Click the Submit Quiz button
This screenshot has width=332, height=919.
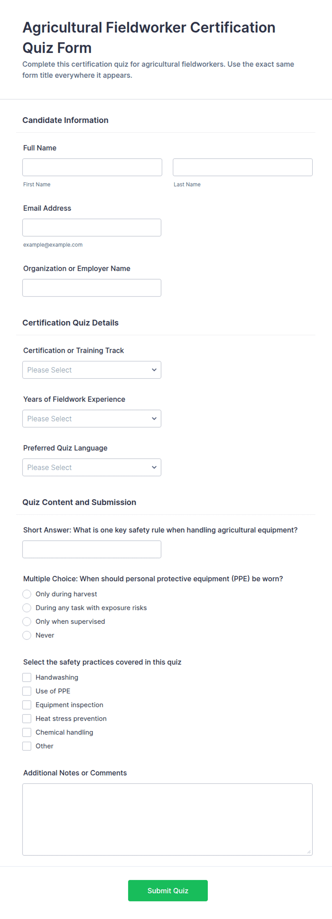click(168, 890)
